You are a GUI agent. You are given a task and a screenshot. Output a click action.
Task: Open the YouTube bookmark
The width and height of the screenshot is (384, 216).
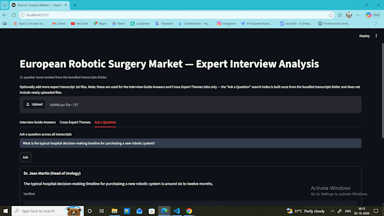[80, 24]
